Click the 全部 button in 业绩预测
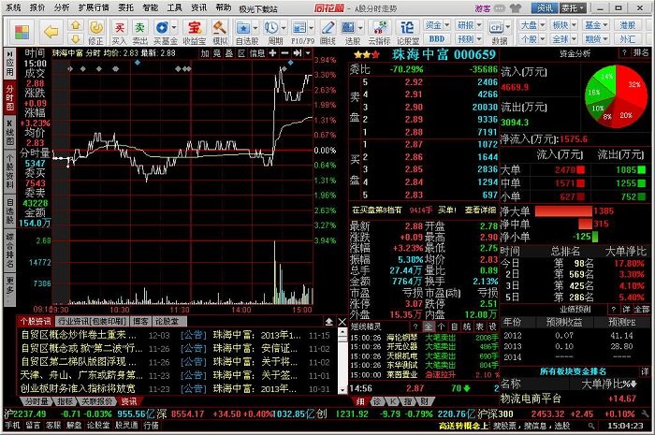 tap(642, 310)
